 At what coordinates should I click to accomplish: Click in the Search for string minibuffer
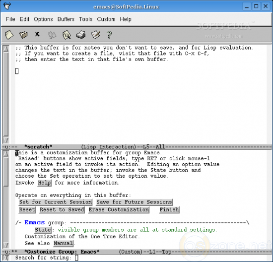pyautogui.click(x=76, y=258)
